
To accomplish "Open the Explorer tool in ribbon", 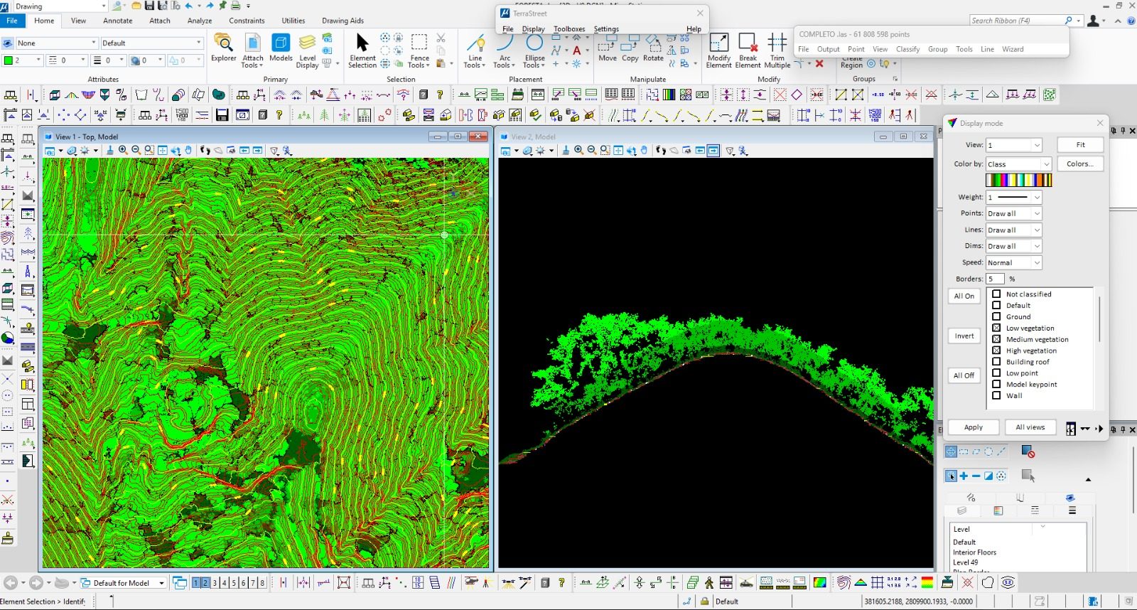I will [223, 48].
